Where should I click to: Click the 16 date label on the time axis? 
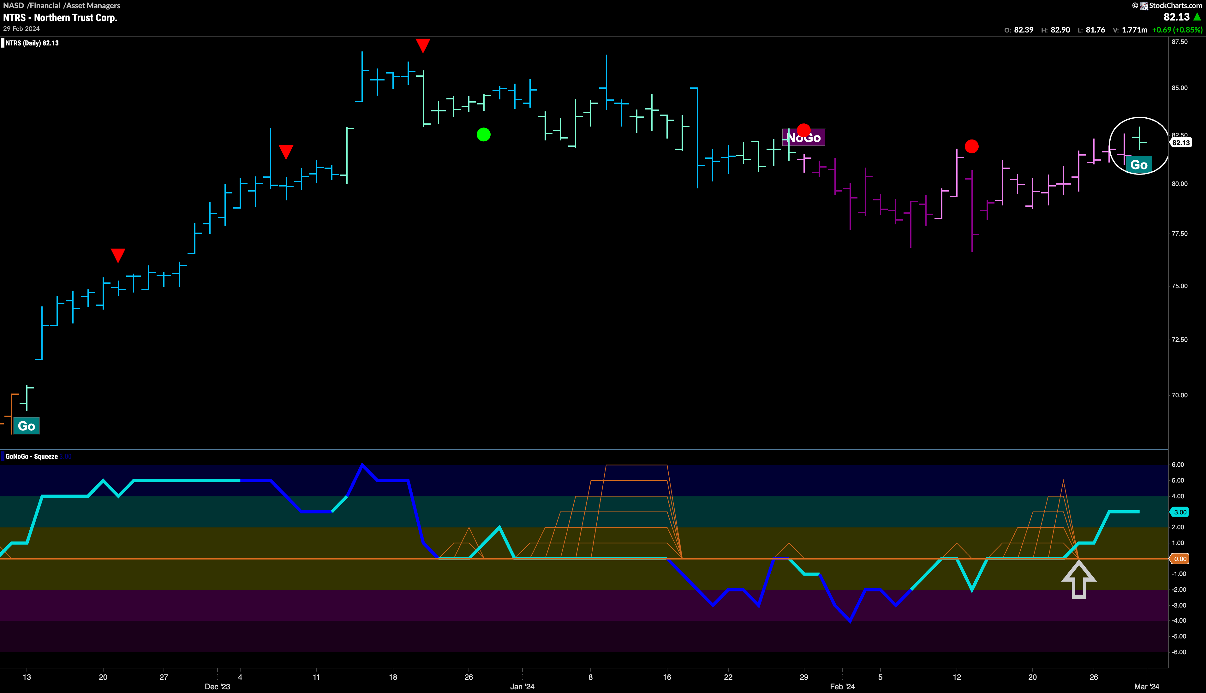667,677
